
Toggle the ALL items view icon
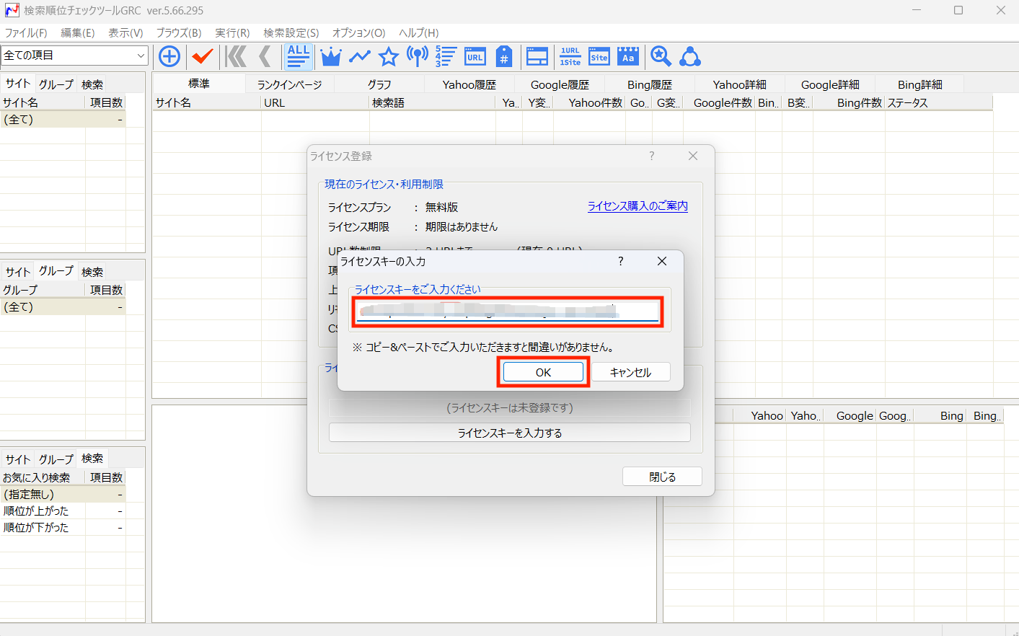tap(298, 56)
